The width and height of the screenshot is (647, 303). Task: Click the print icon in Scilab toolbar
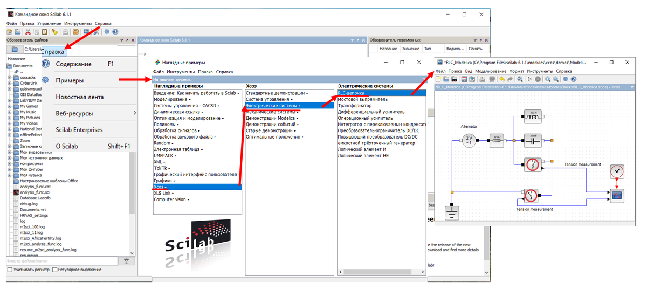pyautogui.click(x=65, y=32)
